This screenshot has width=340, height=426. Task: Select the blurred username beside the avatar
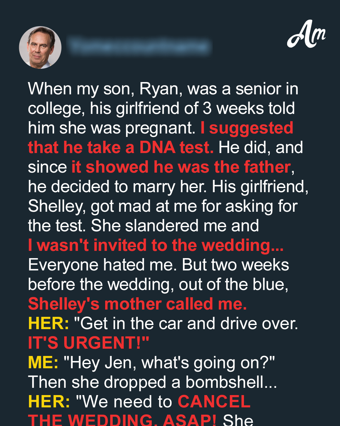[x=139, y=46]
